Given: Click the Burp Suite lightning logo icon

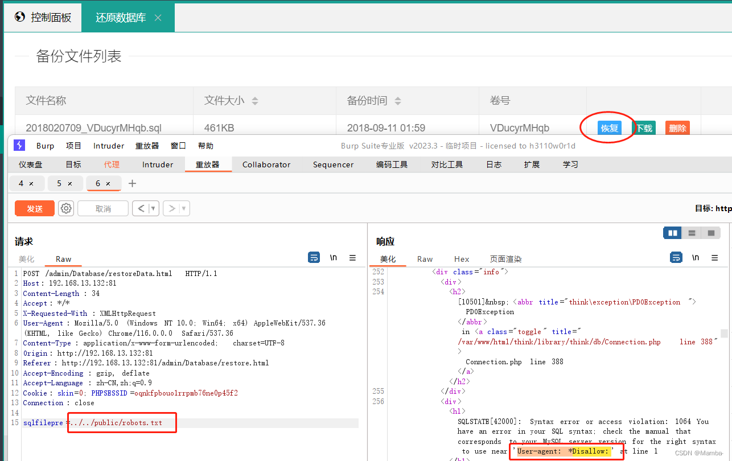Looking at the screenshot, I should click(19, 145).
